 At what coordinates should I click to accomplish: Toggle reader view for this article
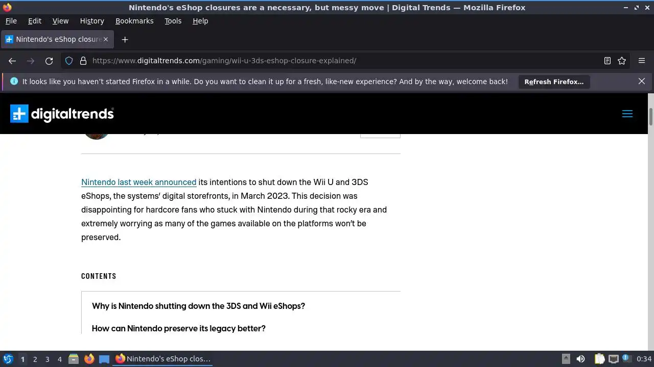coord(608,61)
